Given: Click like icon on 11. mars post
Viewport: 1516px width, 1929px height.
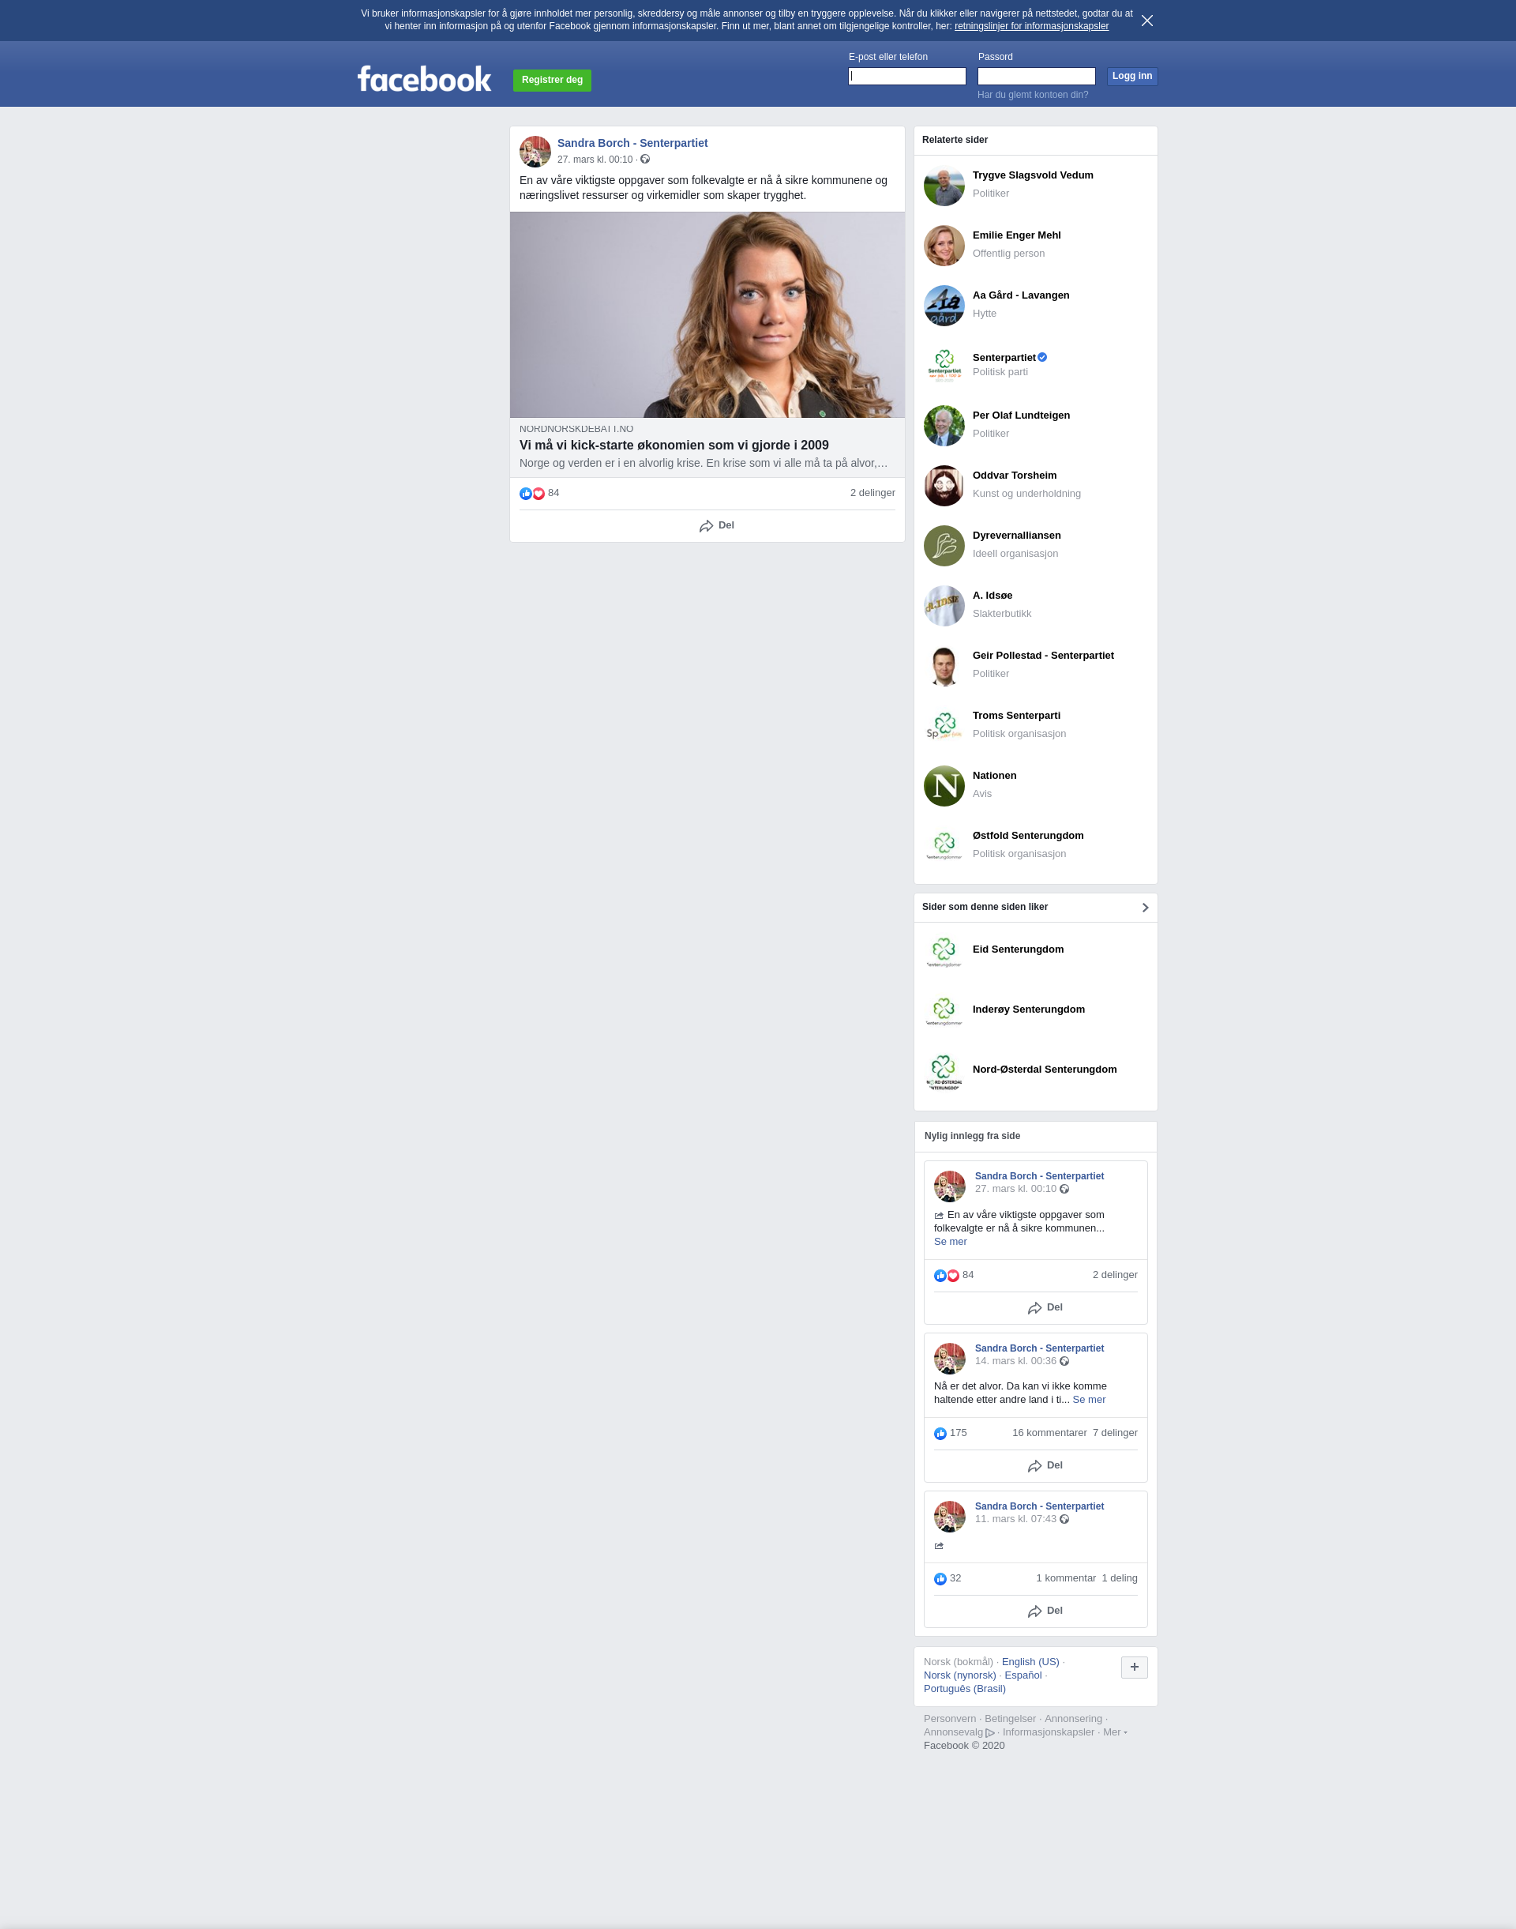Looking at the screenshot, I should pyautogui.click(x=940, y=1579).
